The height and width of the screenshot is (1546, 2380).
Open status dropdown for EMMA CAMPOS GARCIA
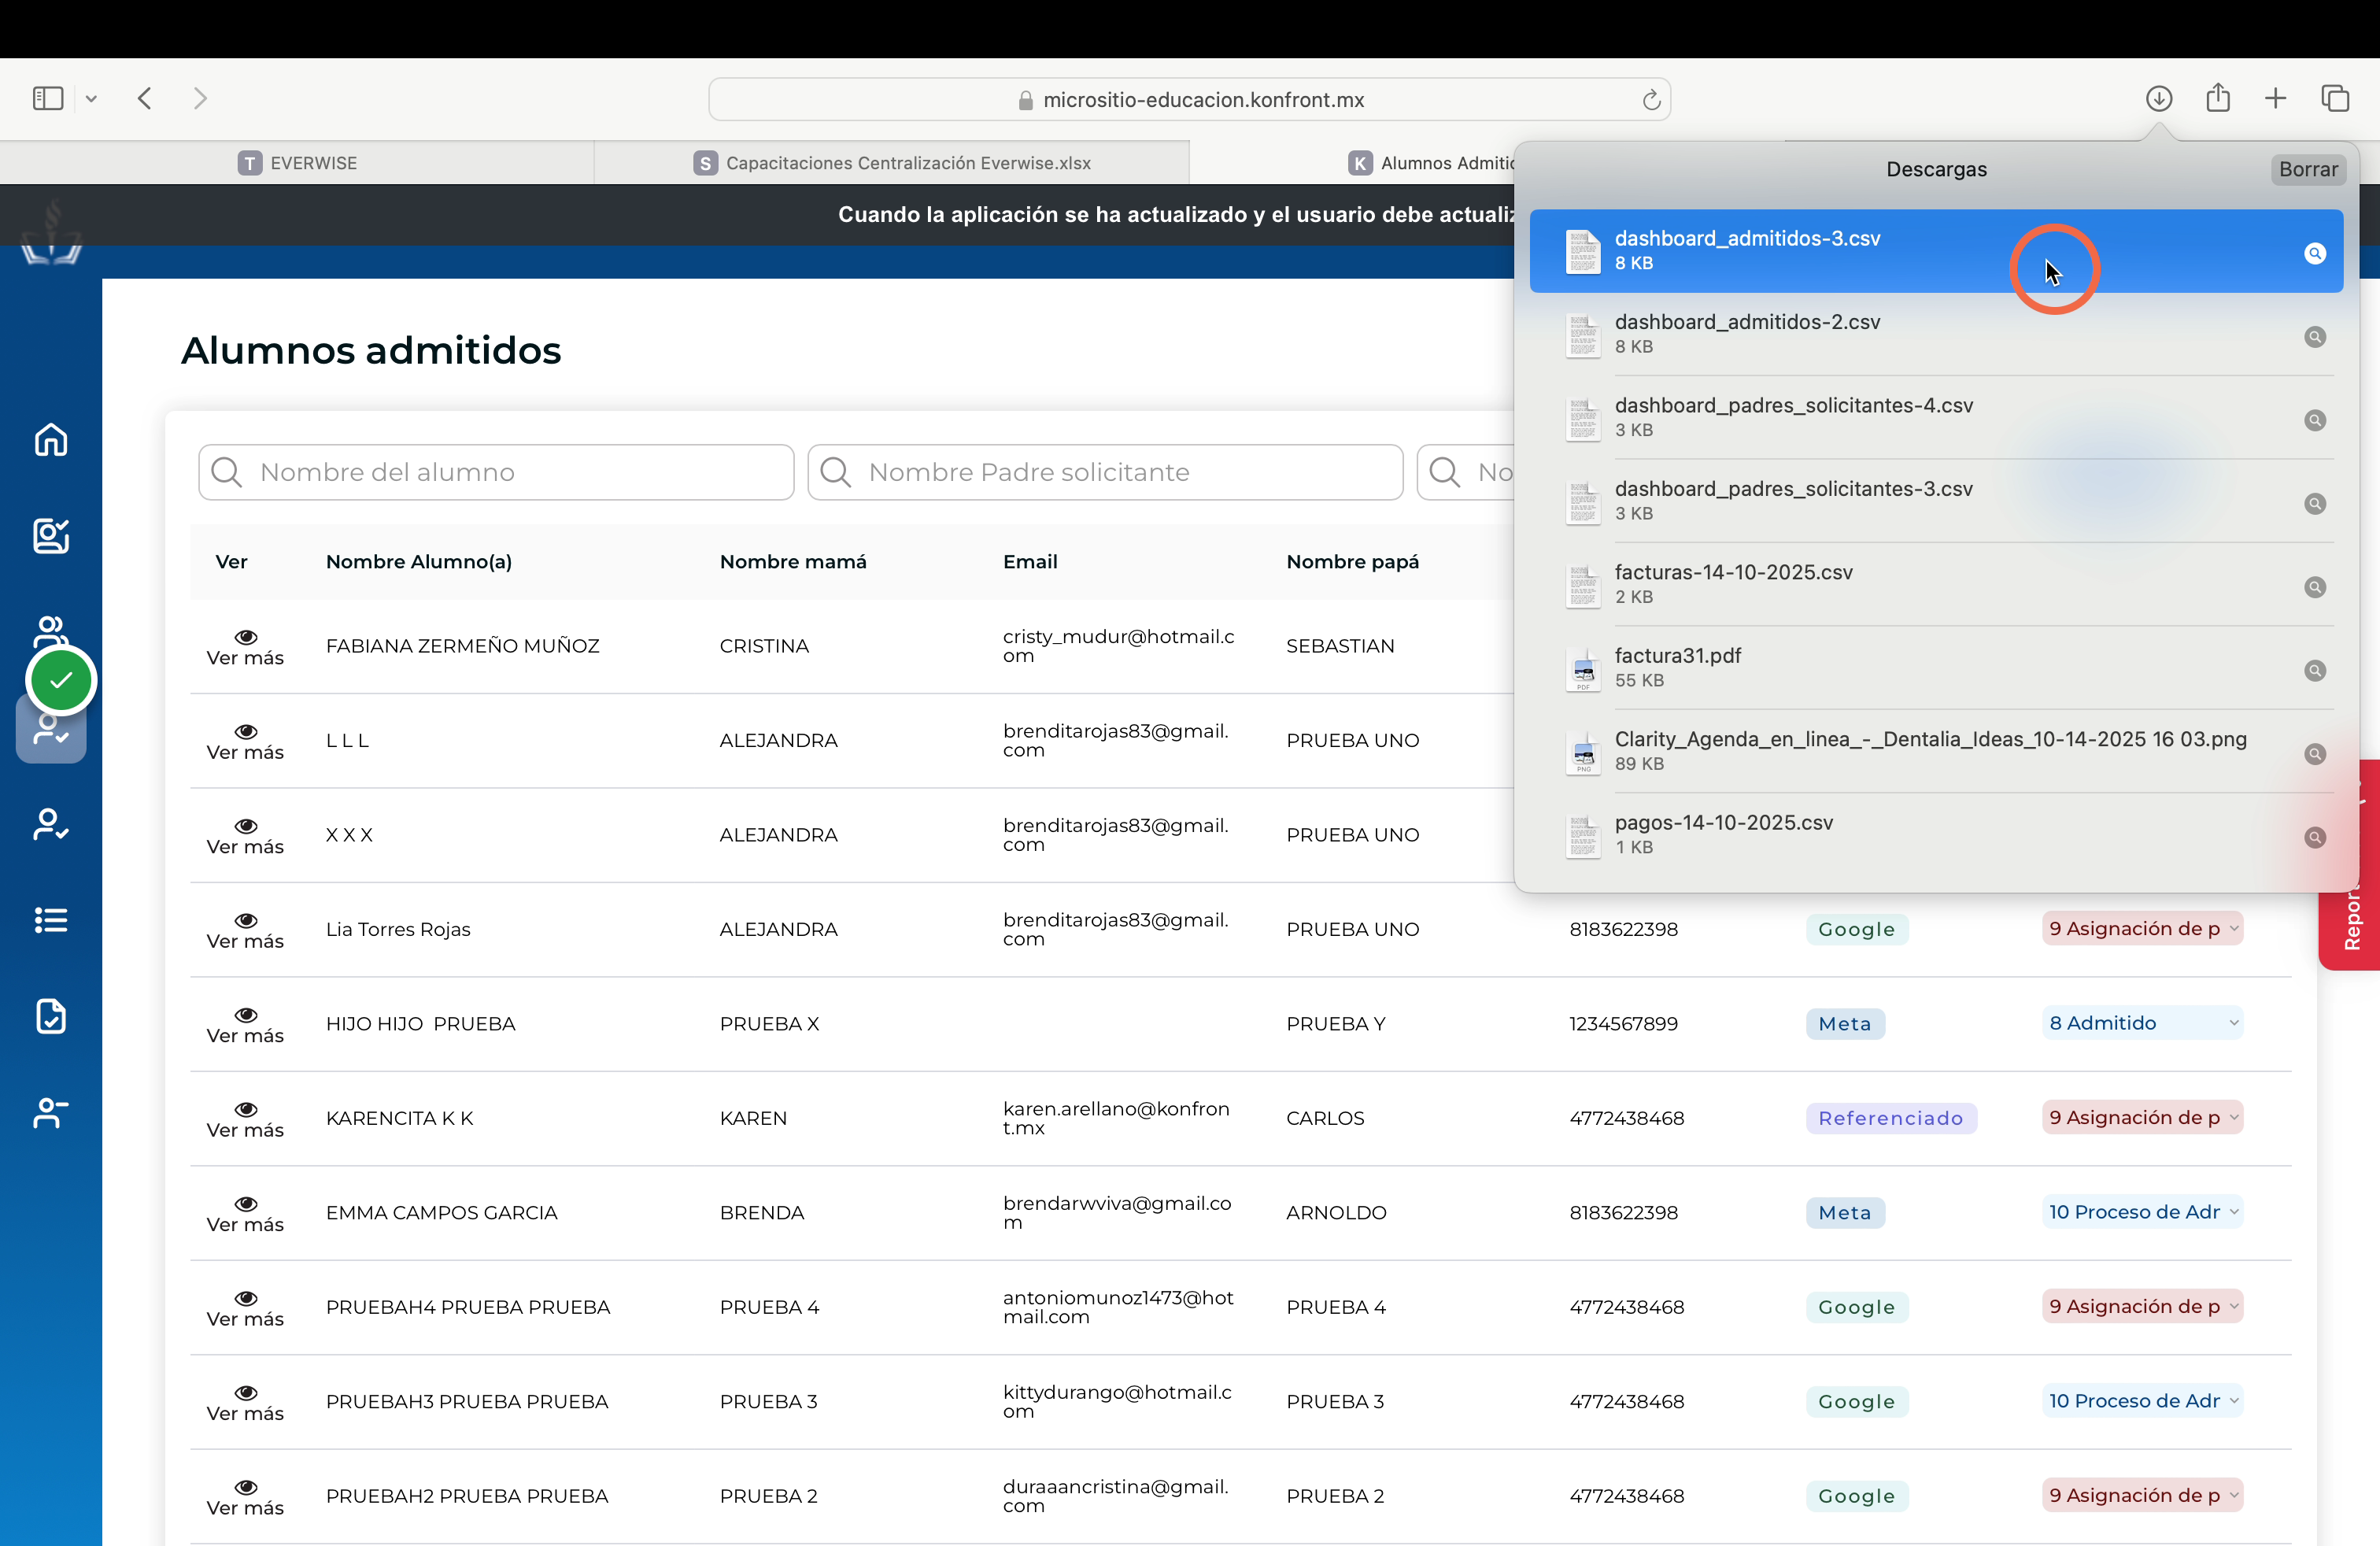click(2142, 1212)
